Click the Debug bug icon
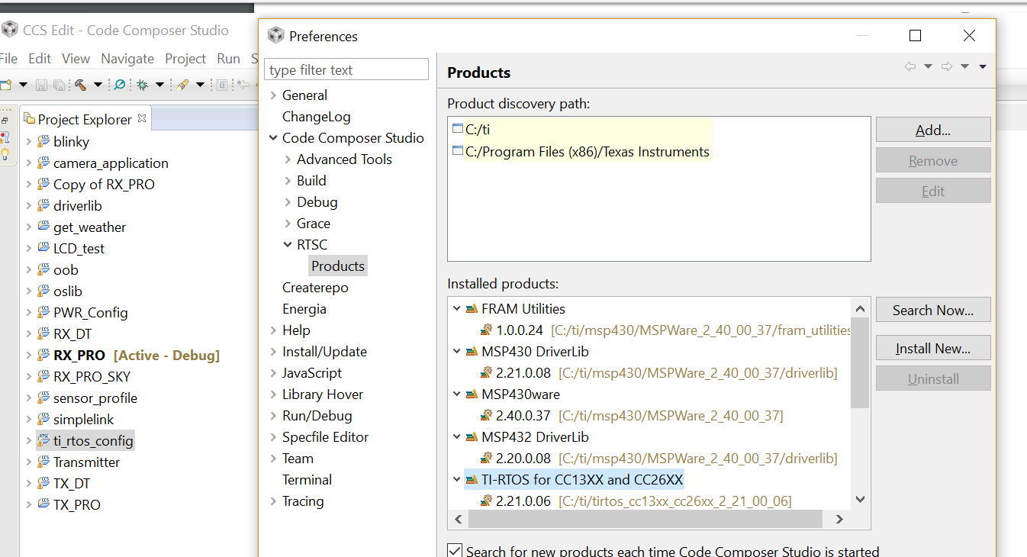 143,85
